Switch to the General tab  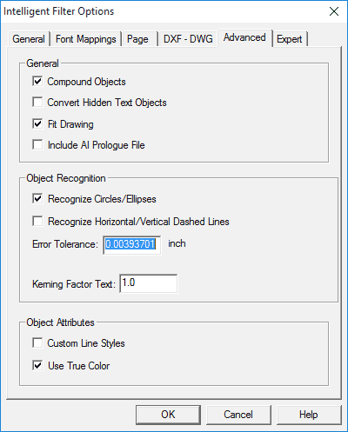coord(29,39)
